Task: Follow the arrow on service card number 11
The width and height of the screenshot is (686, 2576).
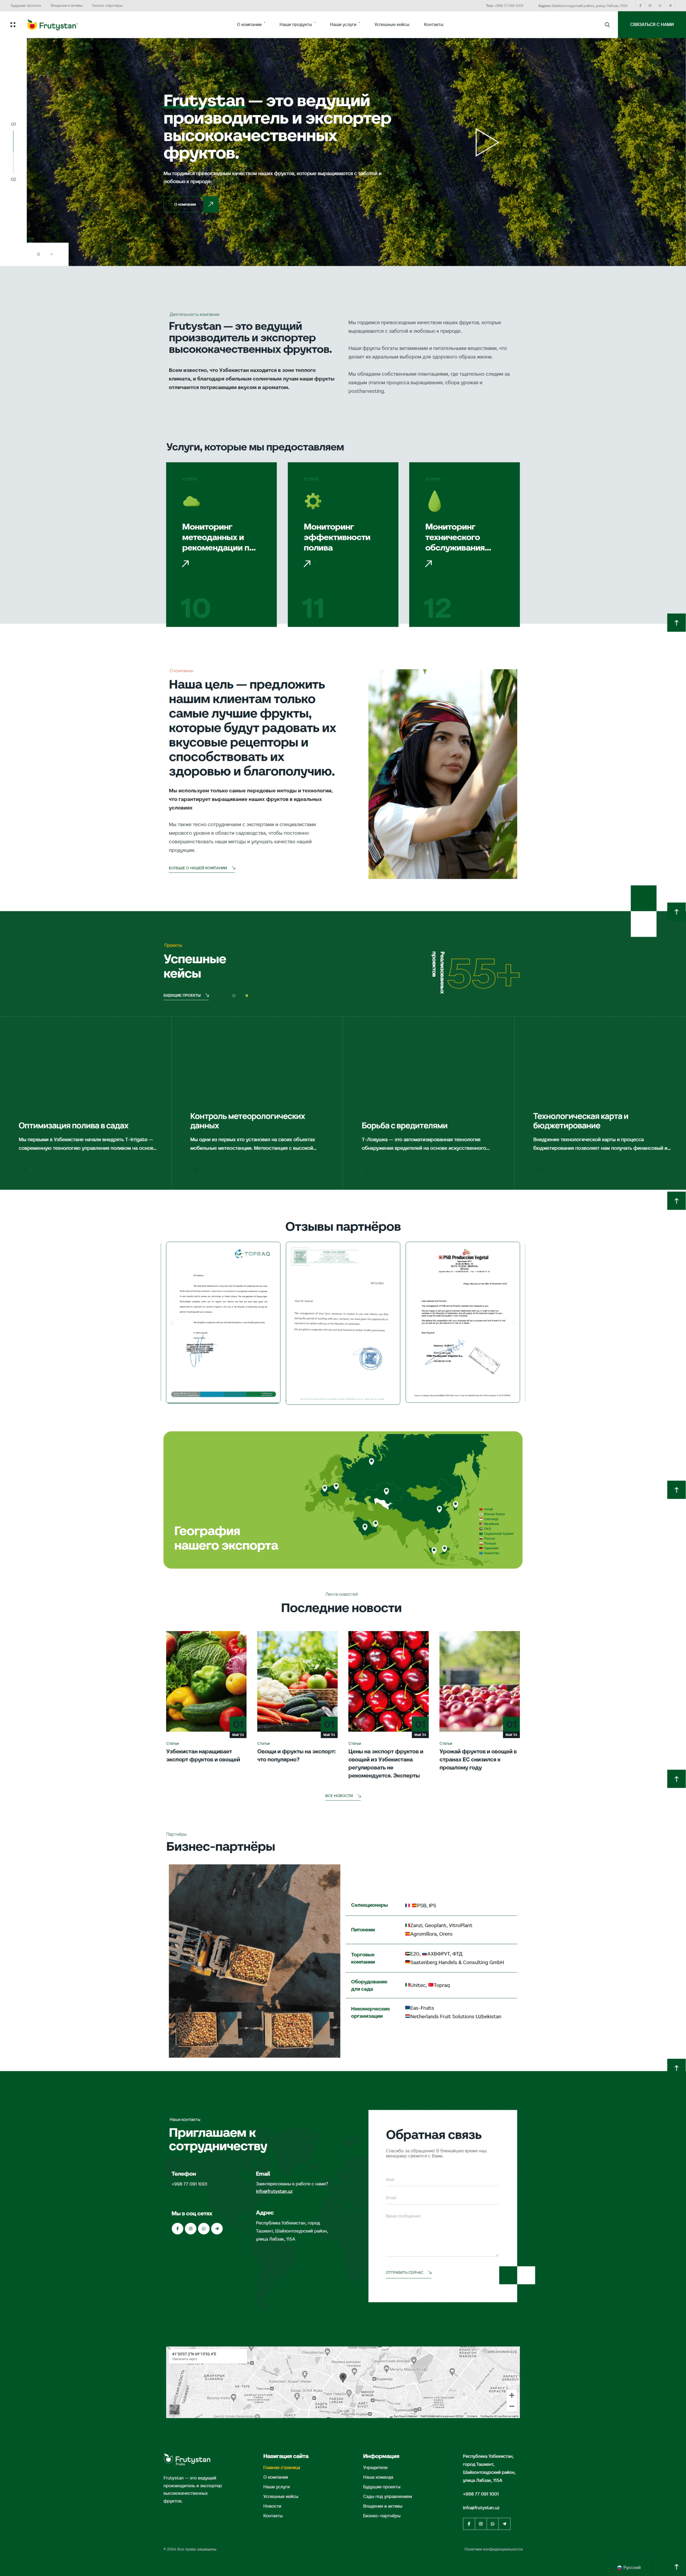Action: (x=307, y=563)
